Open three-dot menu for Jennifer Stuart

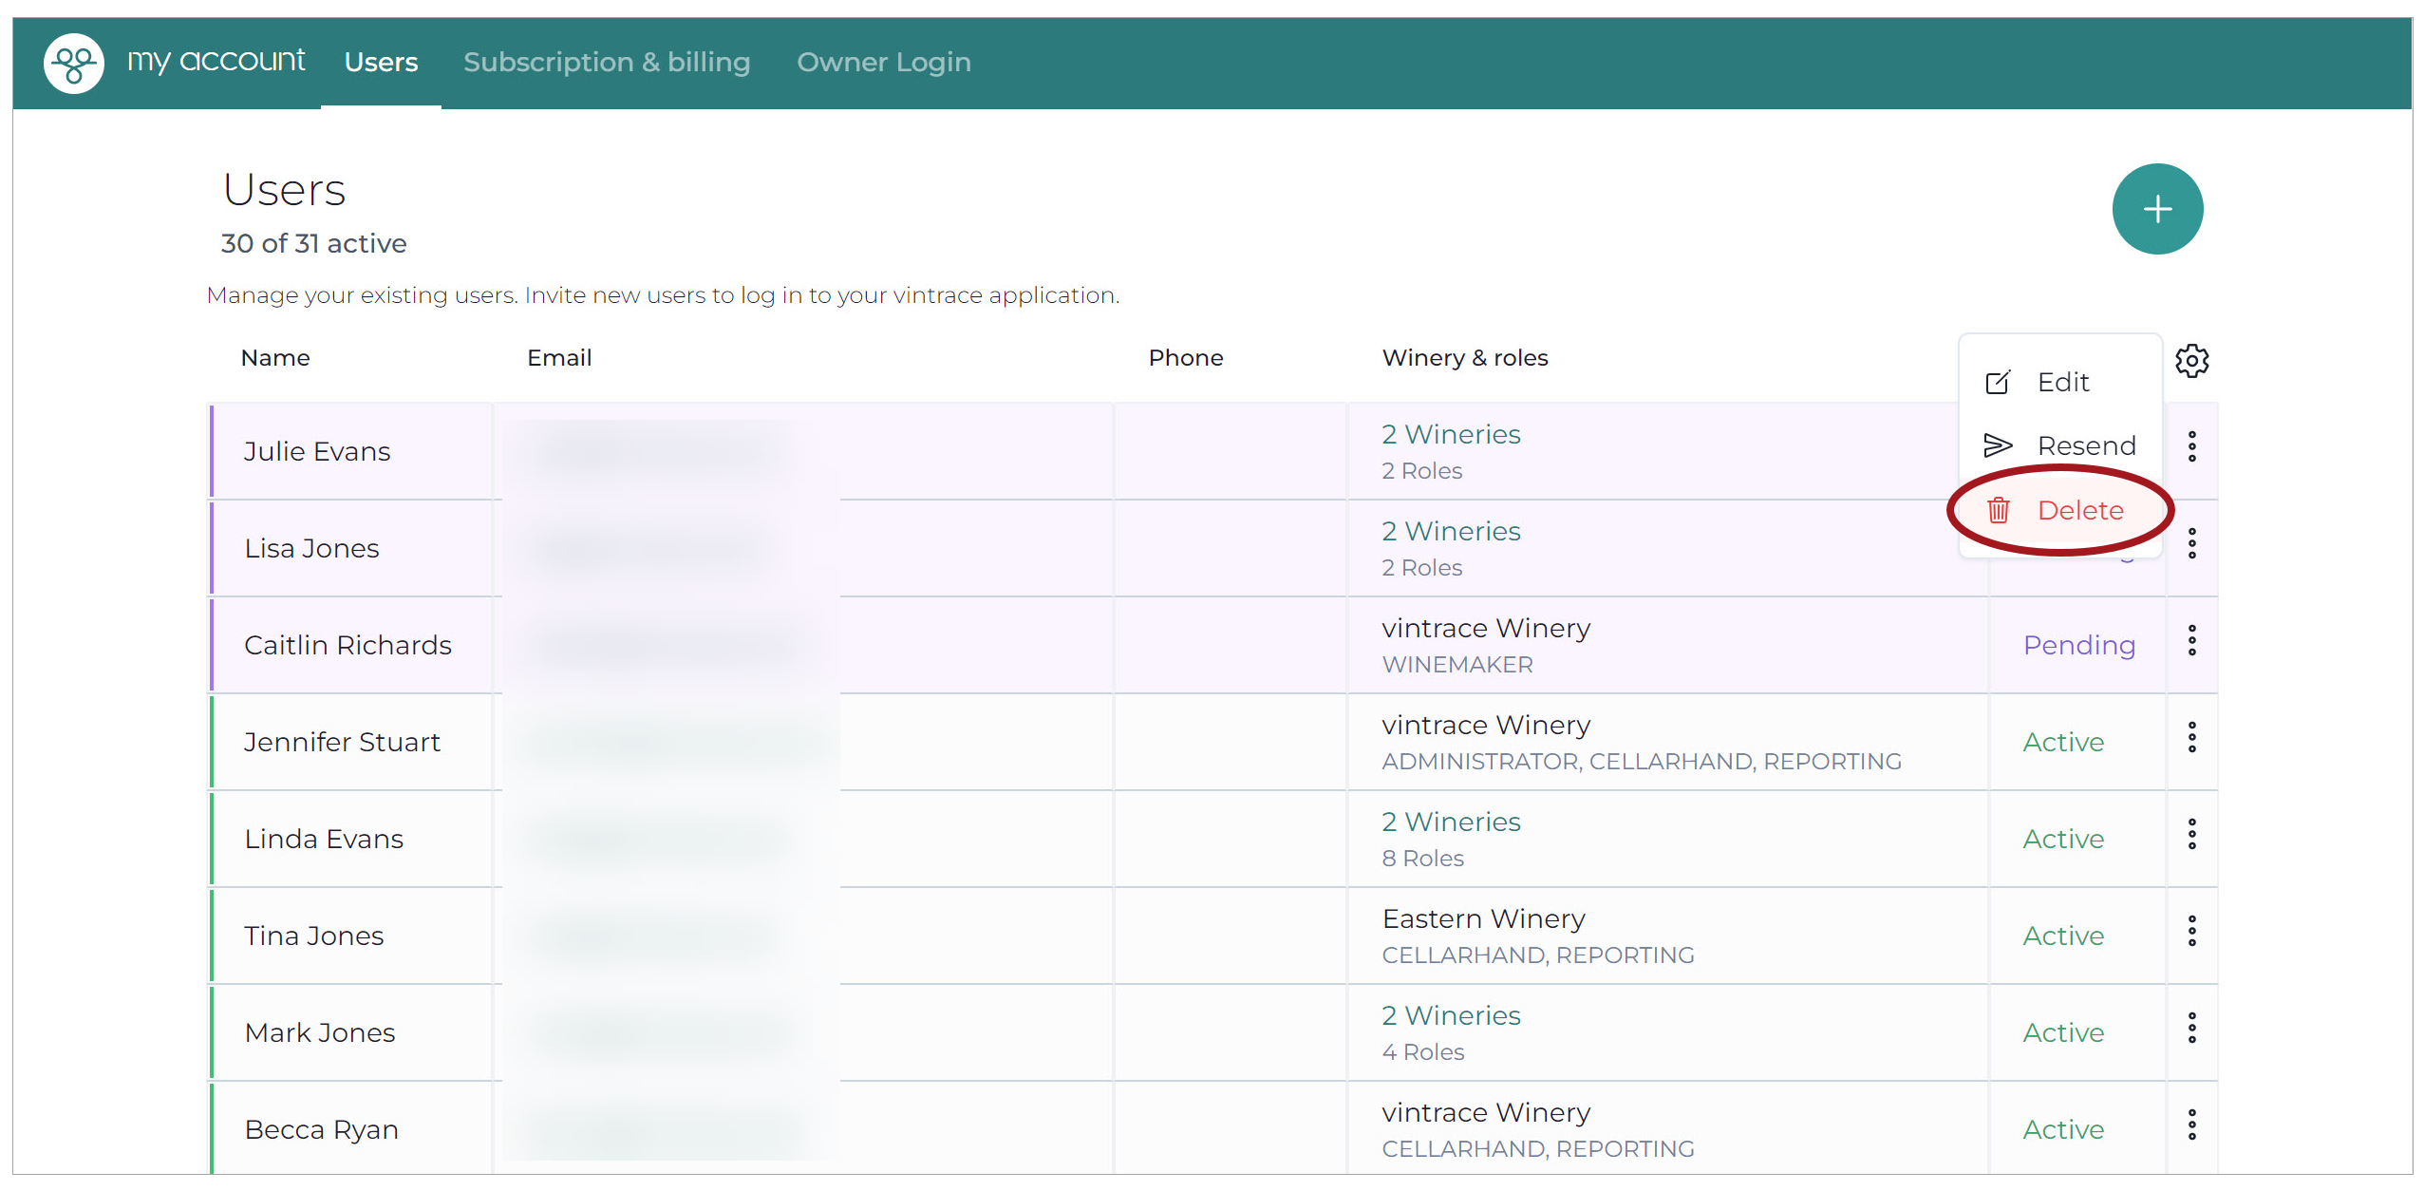tap(2191, 737)
